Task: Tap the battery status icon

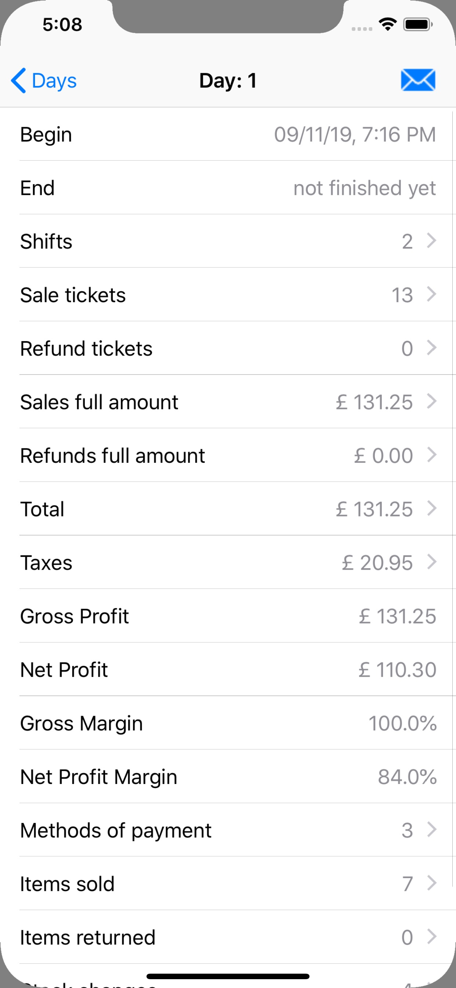Action: [418, 25]
